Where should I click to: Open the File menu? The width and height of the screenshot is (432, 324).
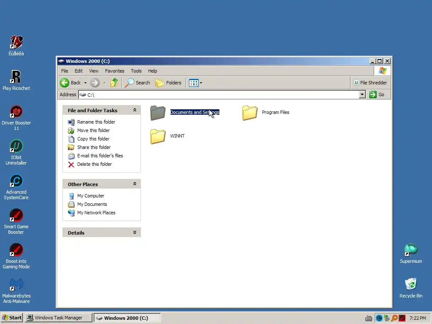click(x=65, y=71)
